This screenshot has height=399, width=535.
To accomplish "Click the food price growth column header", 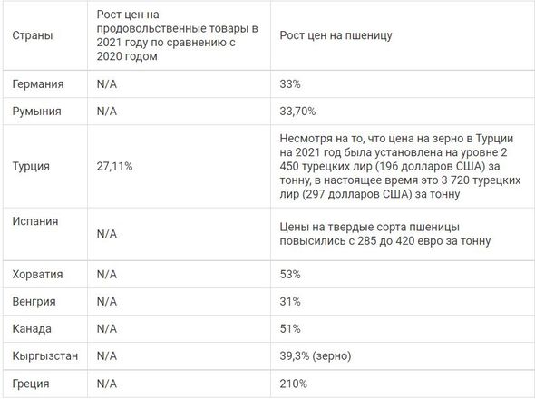I will [177, 35].
